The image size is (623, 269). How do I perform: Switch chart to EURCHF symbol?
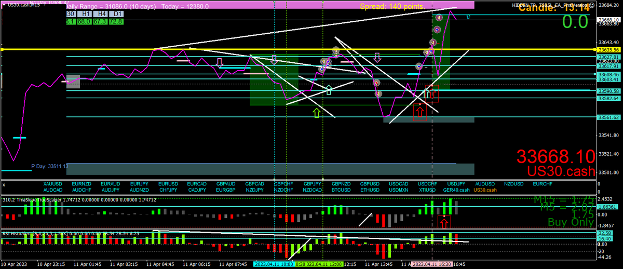pyautogui.click(x=543, y=184)
